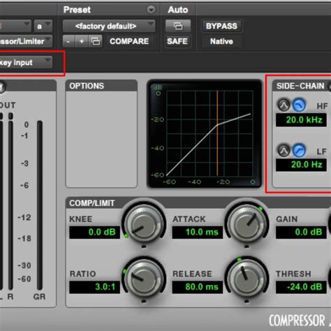Image resolution: width=331 pixels, height=331 pixels.
Task: Toggle automation SAFE button
Action: coord(177,41)
